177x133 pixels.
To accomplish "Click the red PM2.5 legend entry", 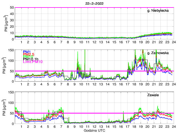I will pos(29,54).
